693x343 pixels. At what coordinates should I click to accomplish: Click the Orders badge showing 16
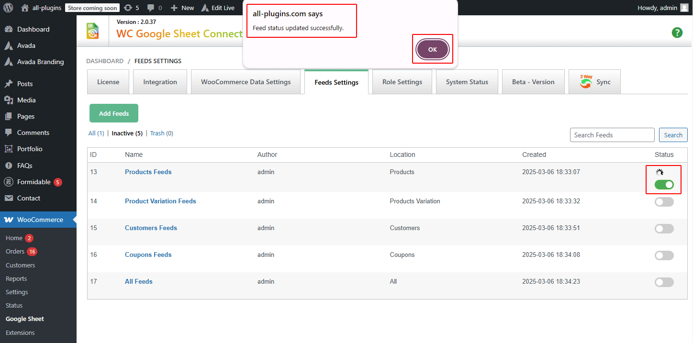[x=33, y=251]
